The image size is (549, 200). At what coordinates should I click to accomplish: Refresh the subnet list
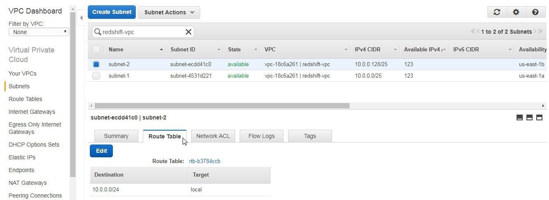coord(497,12)
